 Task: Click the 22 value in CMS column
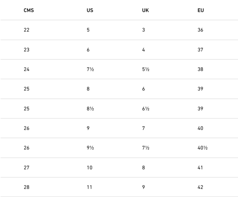point(26,30)
